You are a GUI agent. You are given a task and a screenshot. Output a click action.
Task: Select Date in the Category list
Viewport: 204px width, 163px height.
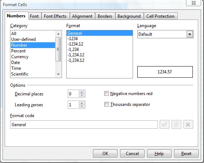pyautogui.click(x=15, y=63)
